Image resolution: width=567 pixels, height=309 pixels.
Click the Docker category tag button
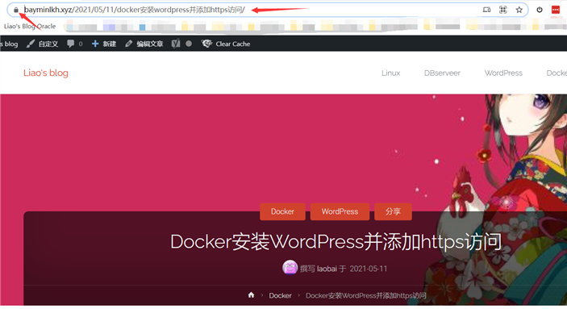click(x=282, y=211)
